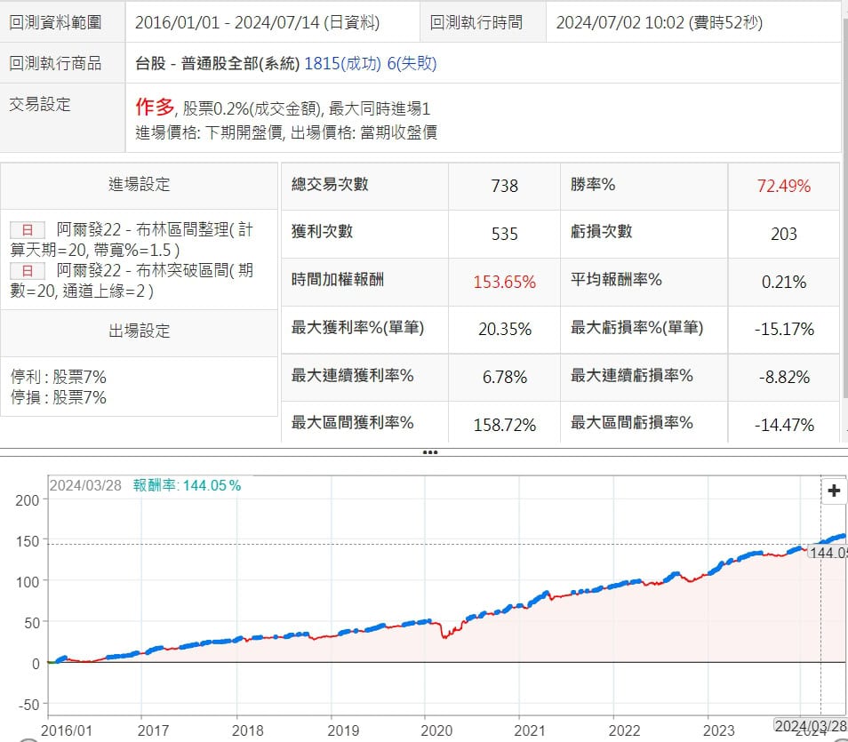The image size is (848, 742).
Task: Click the 738 total trades value
Action: (x=504, y=186)
